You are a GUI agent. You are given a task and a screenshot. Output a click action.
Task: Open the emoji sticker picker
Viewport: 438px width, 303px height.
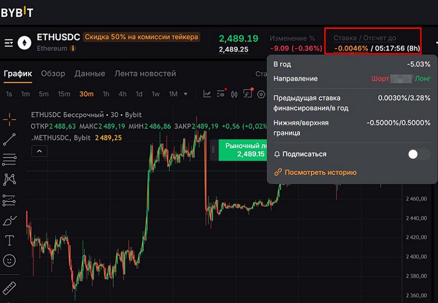[x=9, y=261]
